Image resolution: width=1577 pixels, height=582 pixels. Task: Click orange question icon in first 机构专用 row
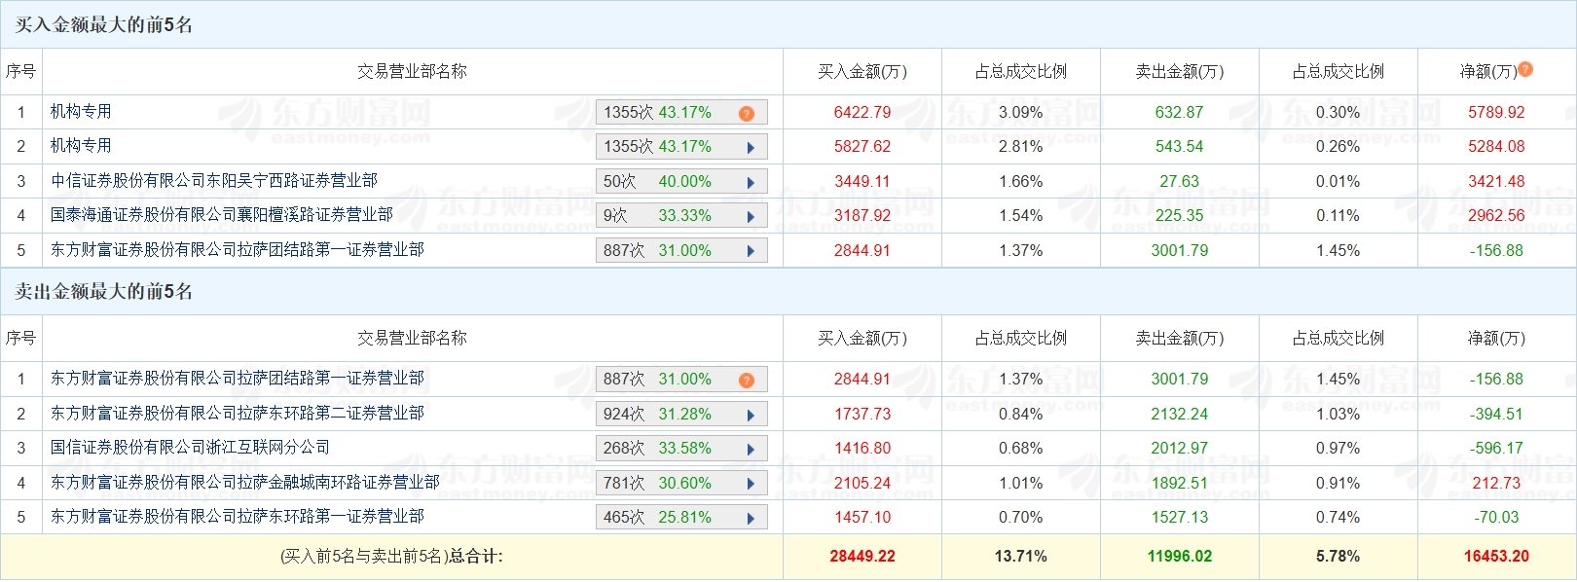pos(747,114)
